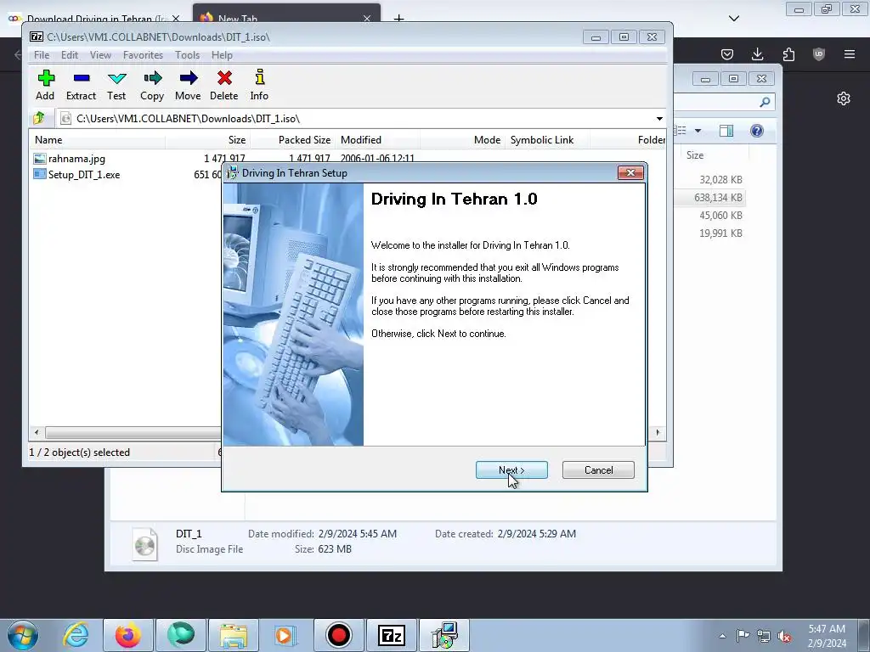
Task: Show hidden system tray icons
Action: click(x=722, y=636)
